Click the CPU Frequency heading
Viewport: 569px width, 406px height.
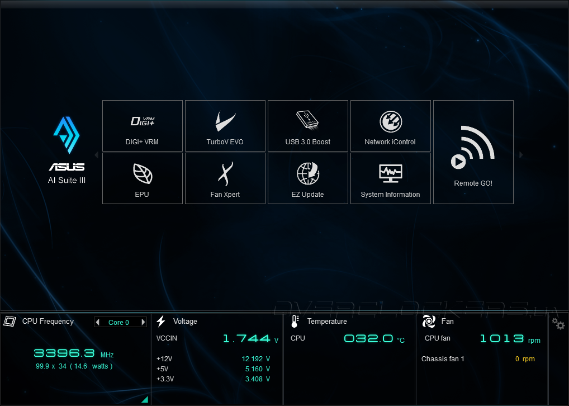48,322
